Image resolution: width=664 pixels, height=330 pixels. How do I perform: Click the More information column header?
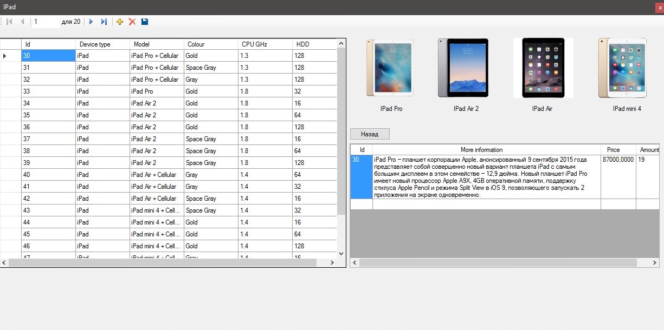487,150
